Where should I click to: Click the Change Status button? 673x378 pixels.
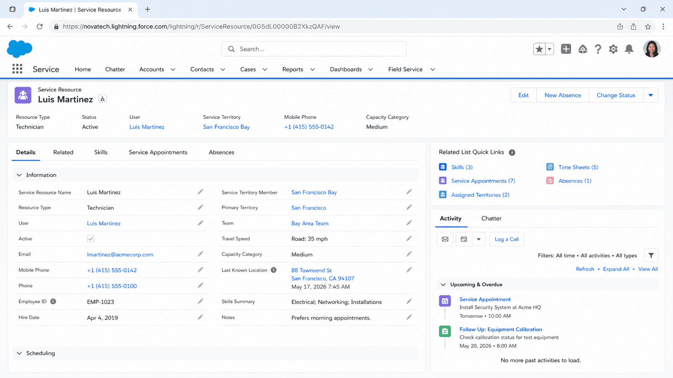(x=616, y=95)
